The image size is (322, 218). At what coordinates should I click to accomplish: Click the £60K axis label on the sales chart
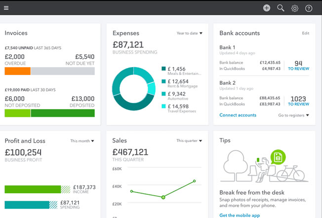point(117,169)
